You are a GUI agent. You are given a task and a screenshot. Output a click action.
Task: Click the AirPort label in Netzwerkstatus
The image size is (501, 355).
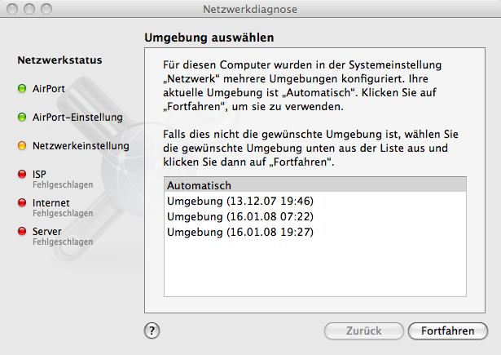[x=49, y=89]
